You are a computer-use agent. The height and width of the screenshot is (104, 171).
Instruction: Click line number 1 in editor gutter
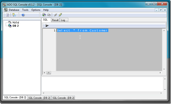pos(55,30)
